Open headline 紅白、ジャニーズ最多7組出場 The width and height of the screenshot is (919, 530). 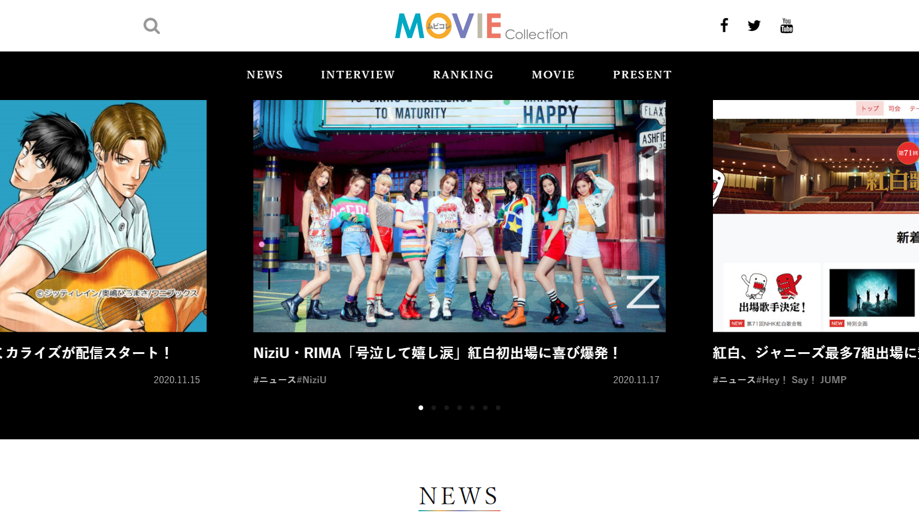pyautogui.click(x=816, y=353)
